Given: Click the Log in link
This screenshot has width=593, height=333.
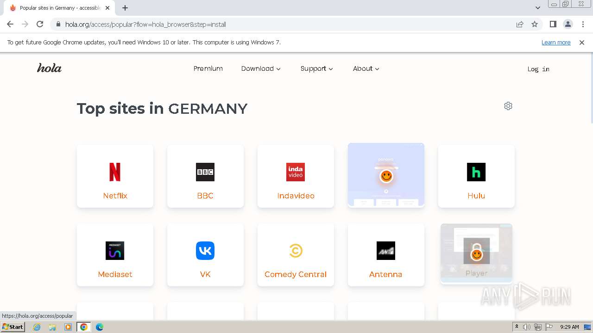Looking at the screenshot, I should tap(538, 69).
